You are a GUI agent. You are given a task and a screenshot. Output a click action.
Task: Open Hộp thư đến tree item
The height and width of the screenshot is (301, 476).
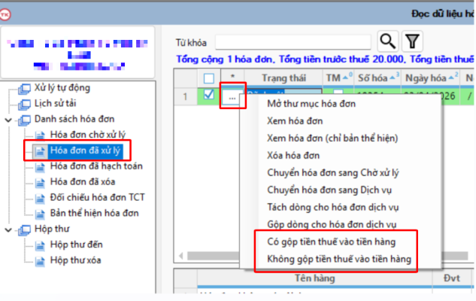(x=76, y=245)
